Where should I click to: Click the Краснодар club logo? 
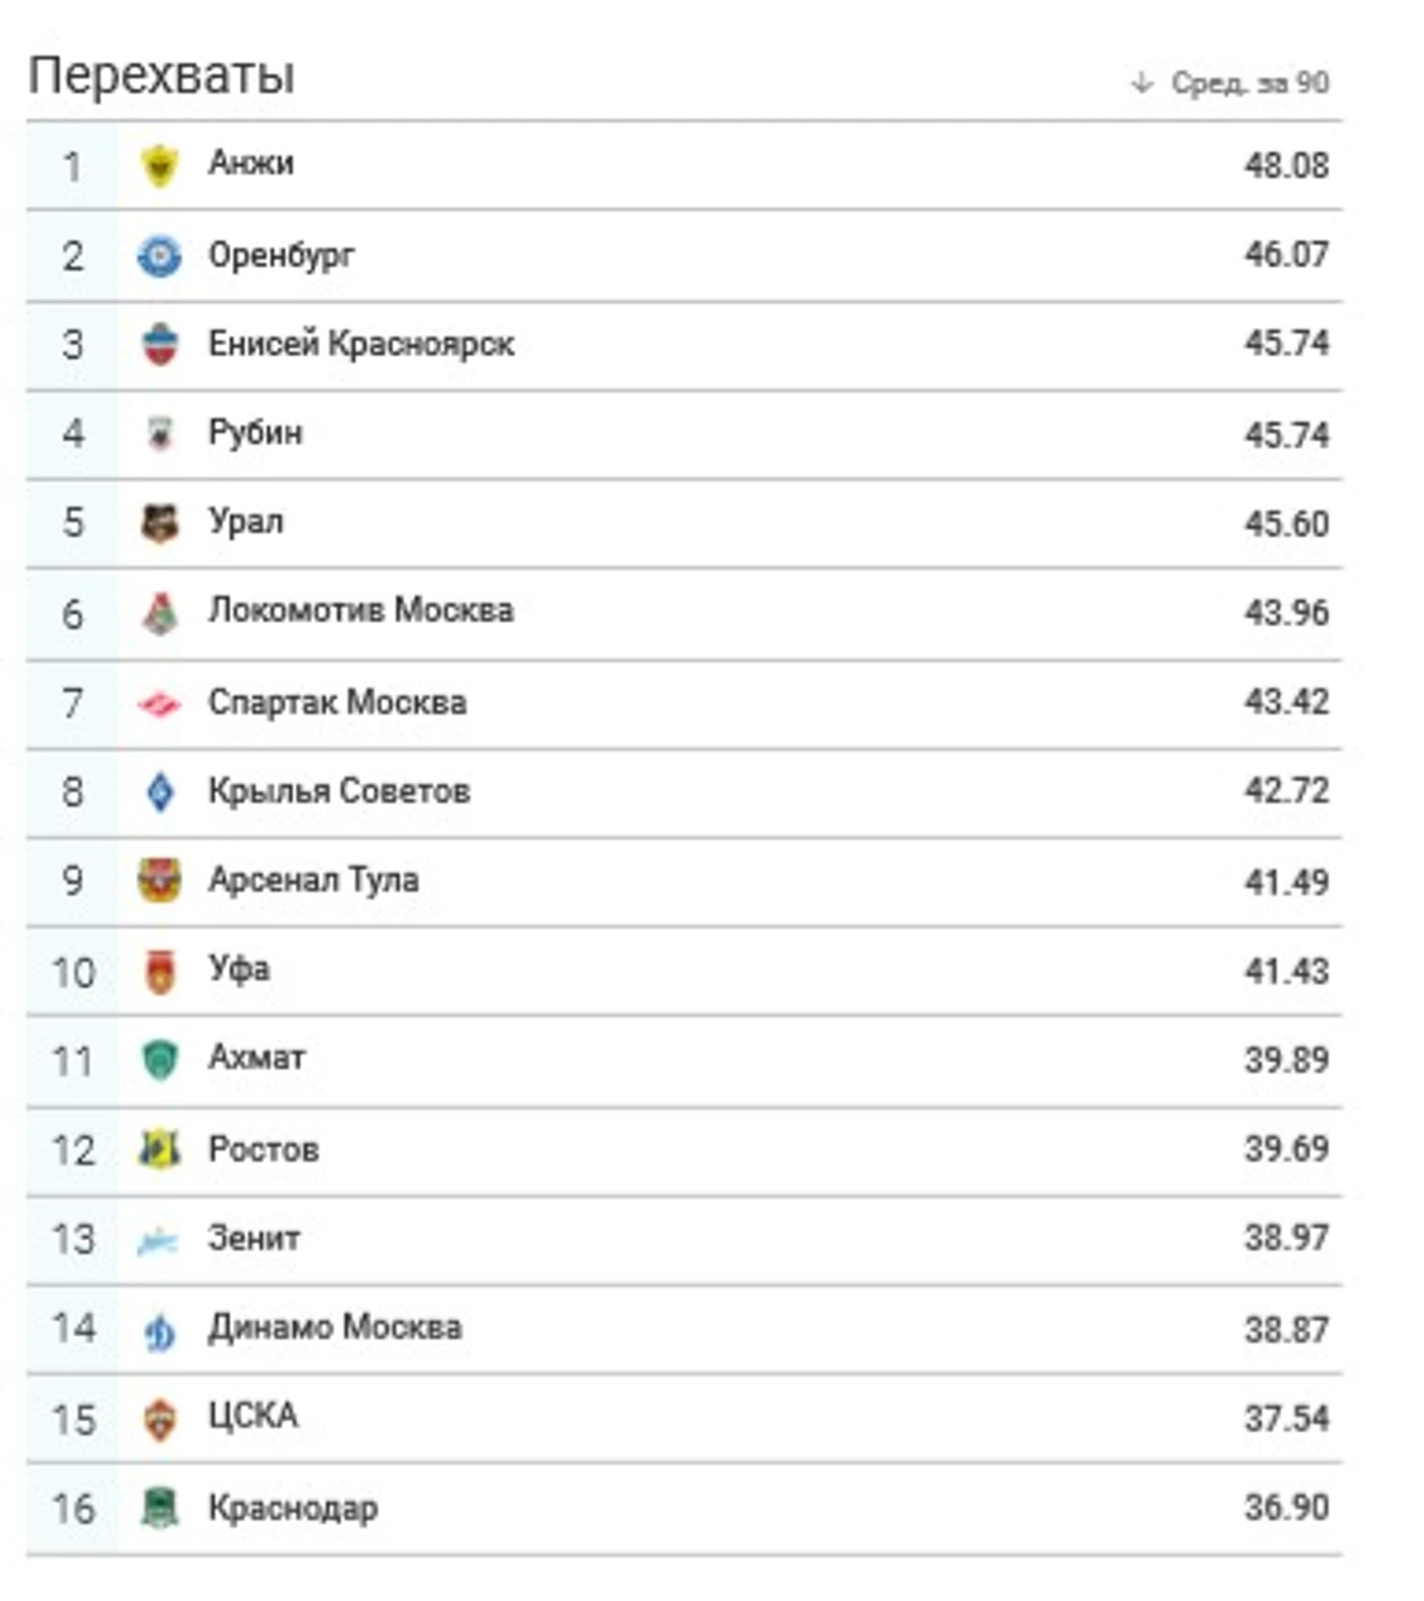click(x=159, y=1507)
